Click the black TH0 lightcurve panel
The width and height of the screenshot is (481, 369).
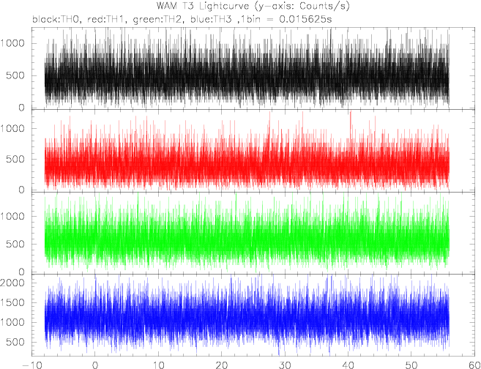pyautogui.click(x=253, y=68)
